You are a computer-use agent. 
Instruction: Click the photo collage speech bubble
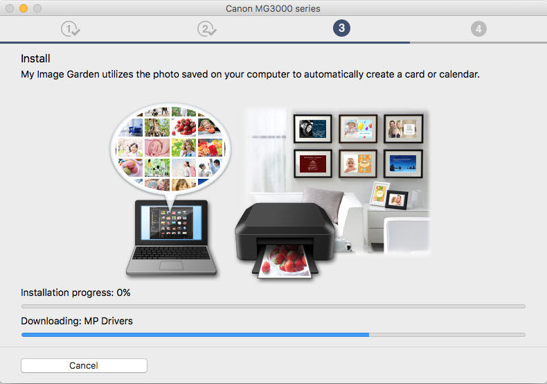click(x=171, y=148)
